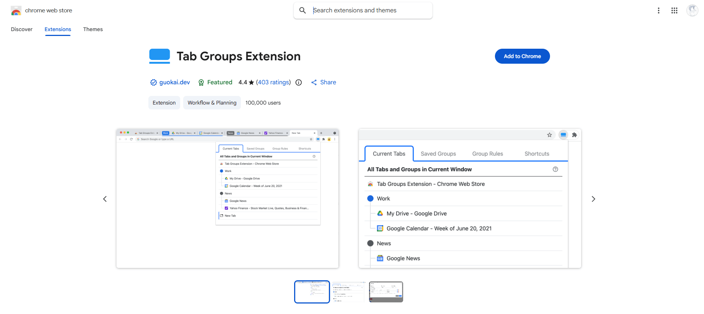This screenshot has width=704, height=314.
Task: Click the Extension category chip
Action: coord(164,103)
